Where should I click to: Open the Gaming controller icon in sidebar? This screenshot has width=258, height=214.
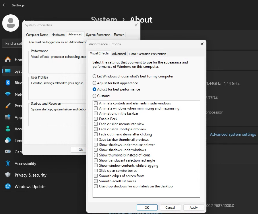(8, 152)
